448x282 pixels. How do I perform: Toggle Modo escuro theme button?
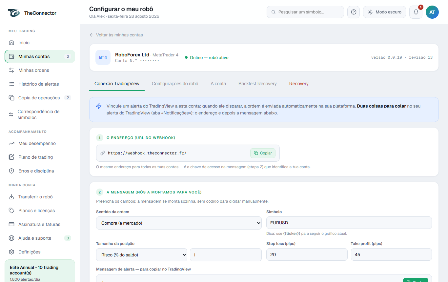click(384, 12)
